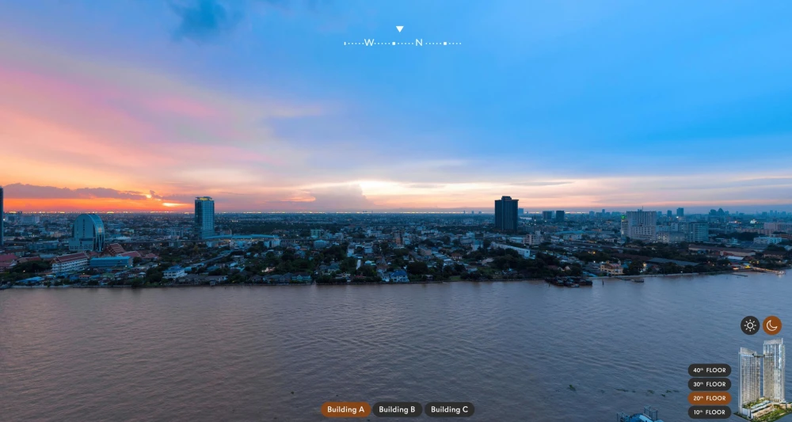Click the northwest square marker on compass
Screen dimensions: 792x422
click(394, 44)
